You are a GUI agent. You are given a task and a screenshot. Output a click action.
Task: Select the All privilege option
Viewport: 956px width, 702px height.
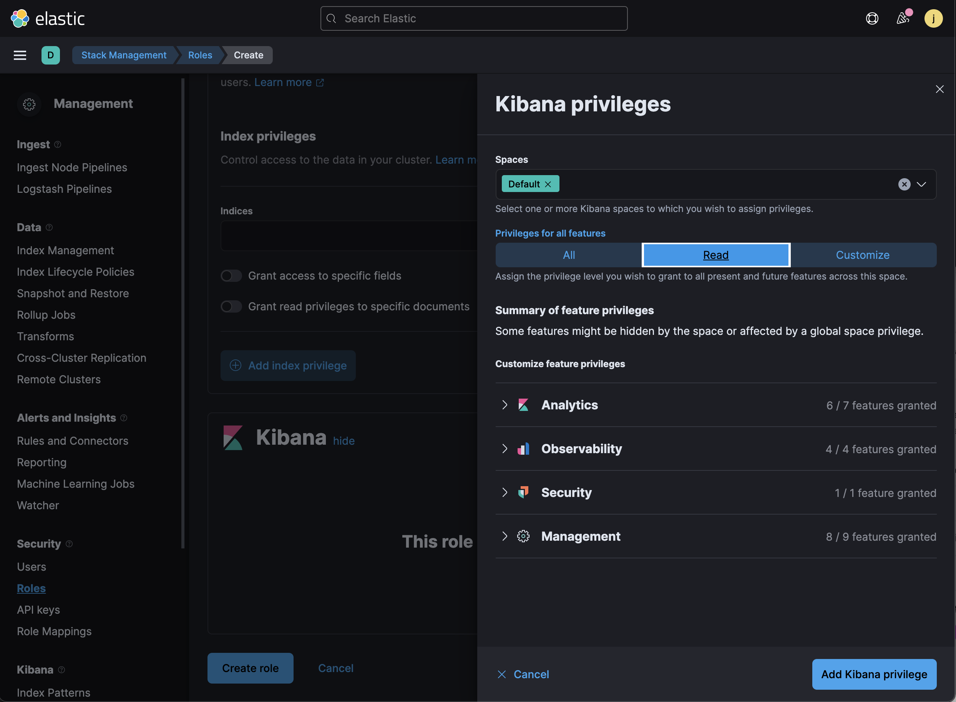click(x=569, y=255)
